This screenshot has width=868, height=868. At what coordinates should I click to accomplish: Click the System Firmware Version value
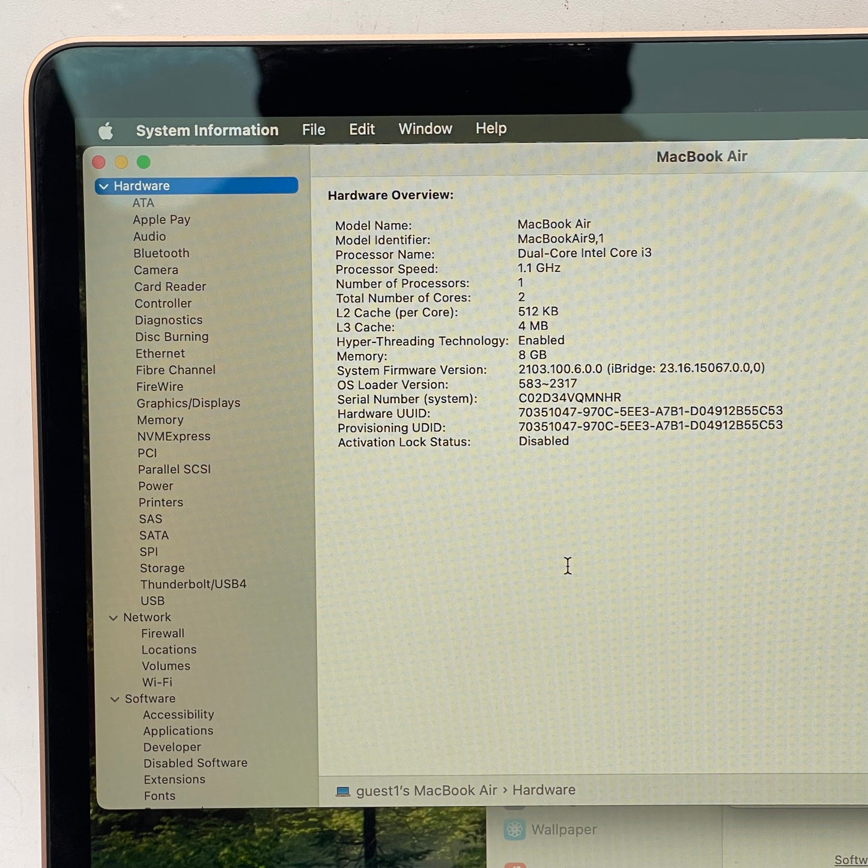pos(642,368)
